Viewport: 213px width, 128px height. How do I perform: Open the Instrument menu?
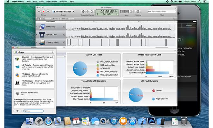(x=52, y=2)
